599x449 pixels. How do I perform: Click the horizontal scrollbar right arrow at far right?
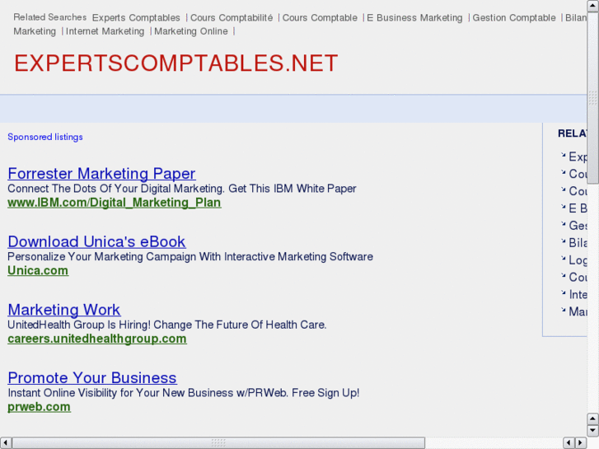coord(581,442)
